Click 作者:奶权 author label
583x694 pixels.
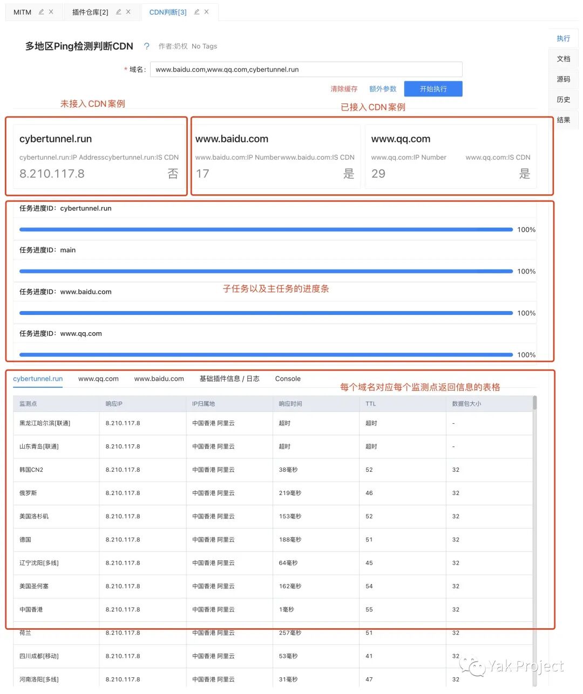(x=173, y=46)
